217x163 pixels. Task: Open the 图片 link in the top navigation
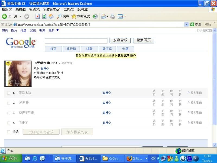(14, 30)
